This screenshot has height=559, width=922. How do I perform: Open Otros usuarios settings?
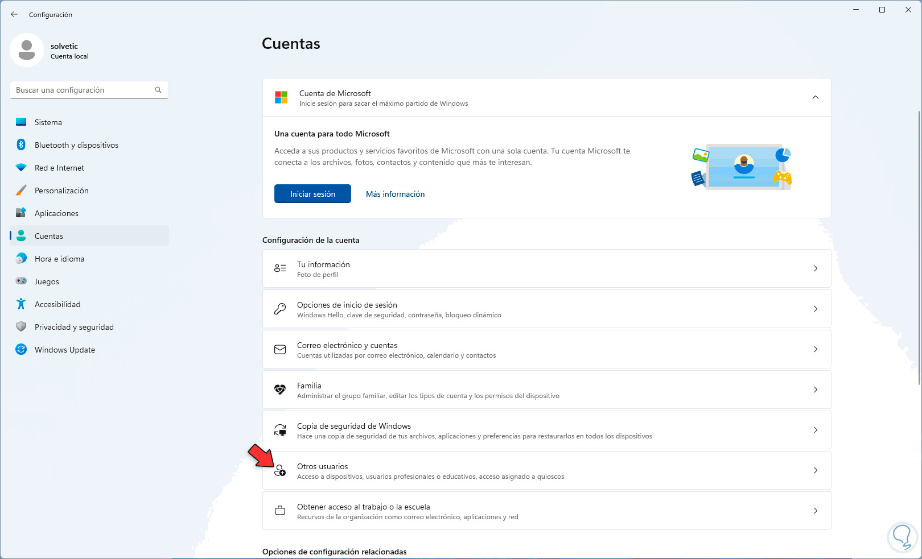(x=547, y=470)
